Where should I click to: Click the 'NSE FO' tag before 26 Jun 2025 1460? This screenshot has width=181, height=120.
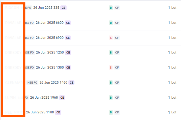click(x=32, y=83)
